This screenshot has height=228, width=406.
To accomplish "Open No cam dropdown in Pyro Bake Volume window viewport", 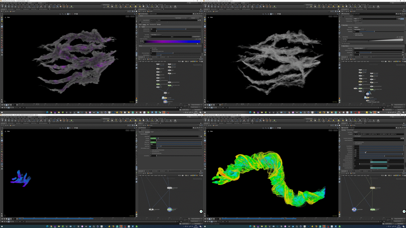I will [x=133, y=16].
